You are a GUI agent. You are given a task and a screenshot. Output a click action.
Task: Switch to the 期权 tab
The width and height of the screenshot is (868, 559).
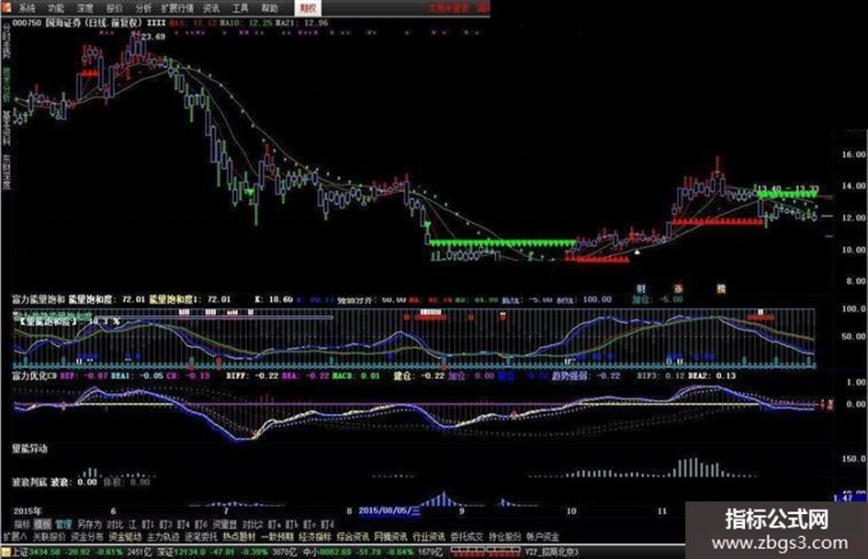[x=308, y=7]
